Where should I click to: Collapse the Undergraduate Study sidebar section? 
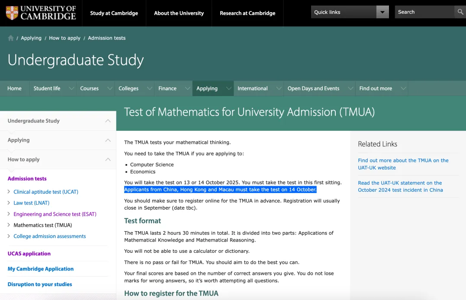pyautogui.click(x=108, y=121)
